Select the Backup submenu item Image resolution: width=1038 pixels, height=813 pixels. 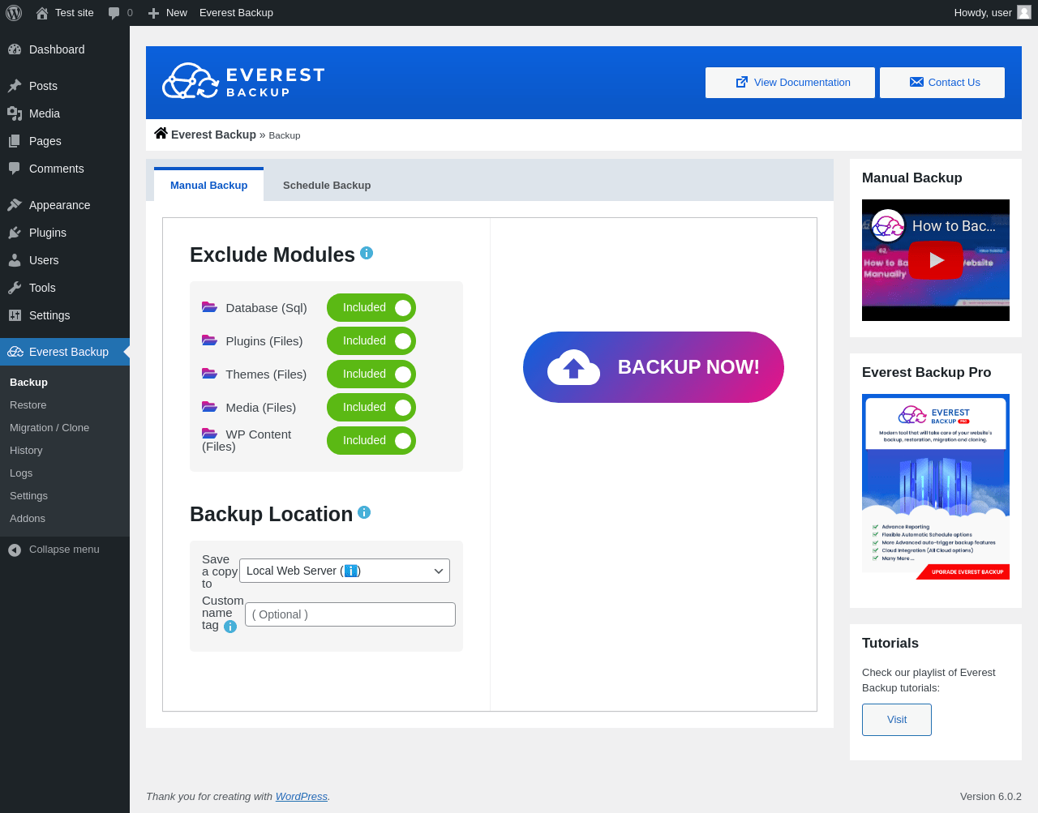65,383
